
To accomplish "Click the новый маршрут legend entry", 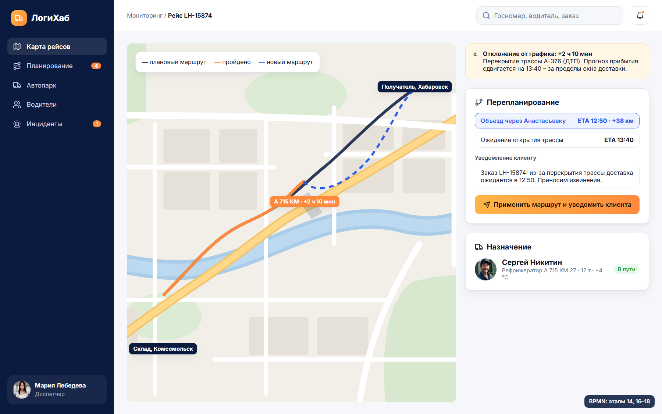I will (x=286, y=62).
